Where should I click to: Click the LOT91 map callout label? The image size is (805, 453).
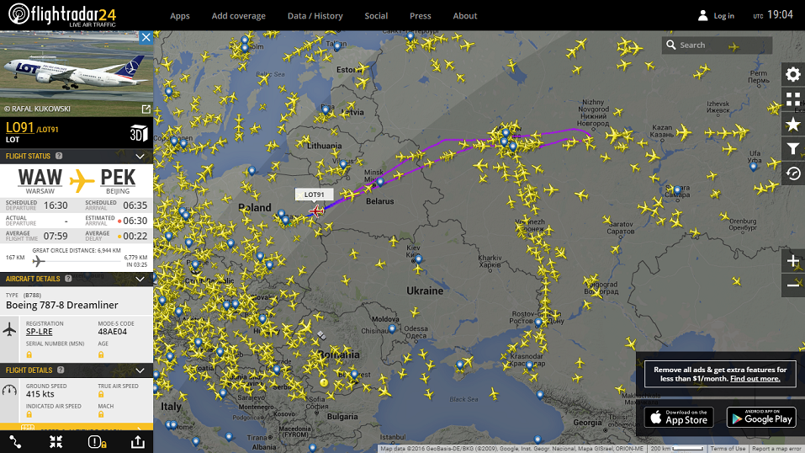(315, 195)
